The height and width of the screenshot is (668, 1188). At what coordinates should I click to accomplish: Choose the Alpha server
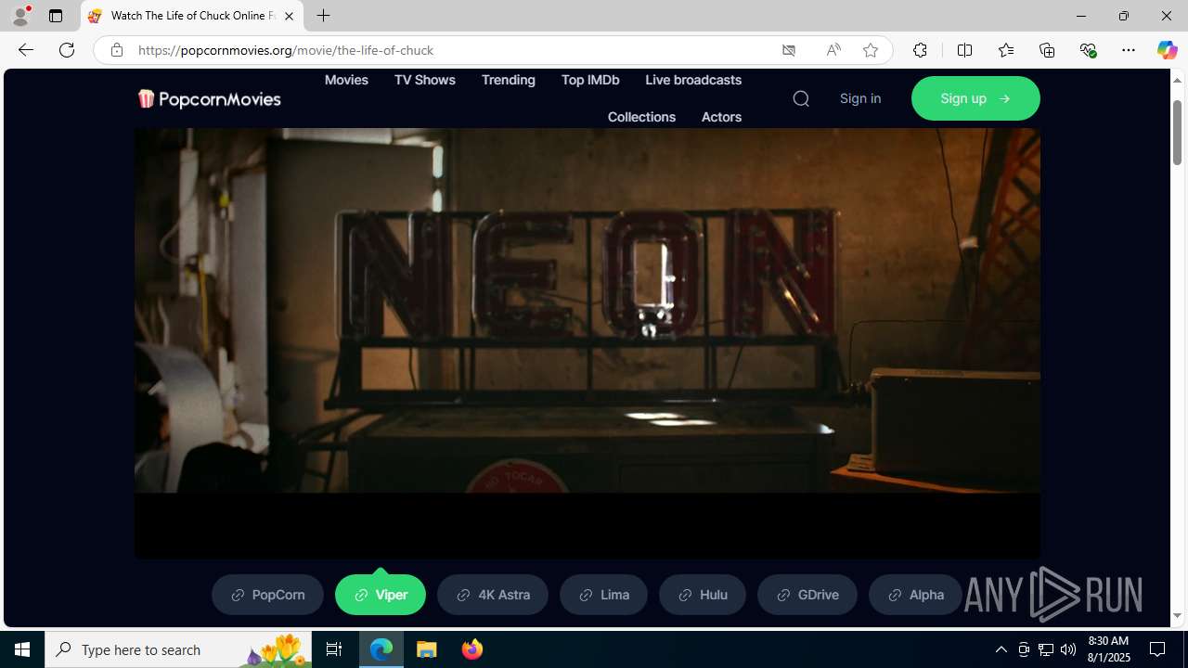click(x=915, y=595)
